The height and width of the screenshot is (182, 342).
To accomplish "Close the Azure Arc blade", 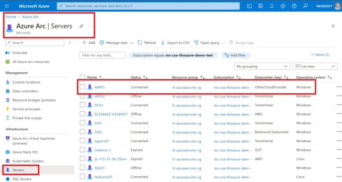I will (x=333, y=26).
